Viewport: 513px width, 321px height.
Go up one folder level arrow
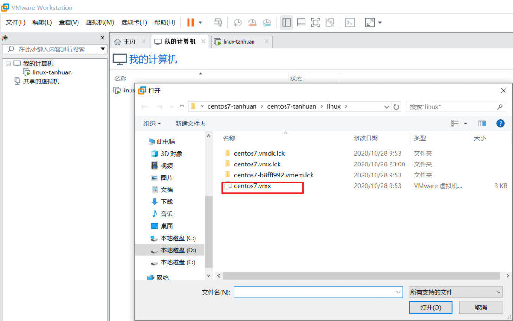coord(182,107)
